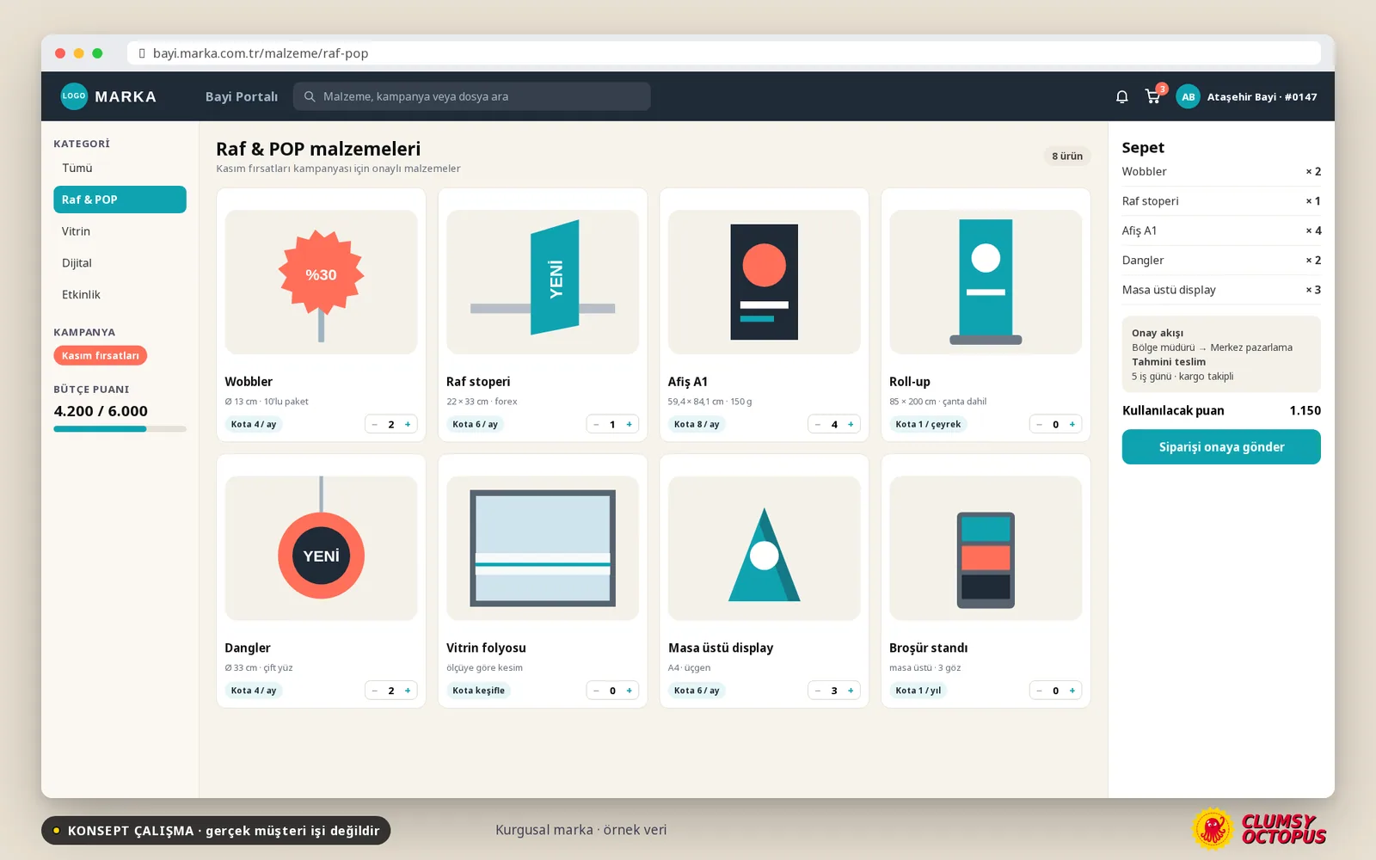This screenshot has height=860, width=1376.
Task: Add one more Afiş A1
Action: tap(851, 424)
